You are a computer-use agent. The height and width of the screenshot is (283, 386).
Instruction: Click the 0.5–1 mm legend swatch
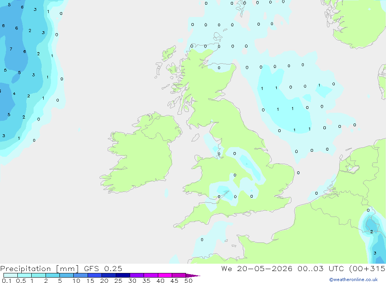(25, 275)
